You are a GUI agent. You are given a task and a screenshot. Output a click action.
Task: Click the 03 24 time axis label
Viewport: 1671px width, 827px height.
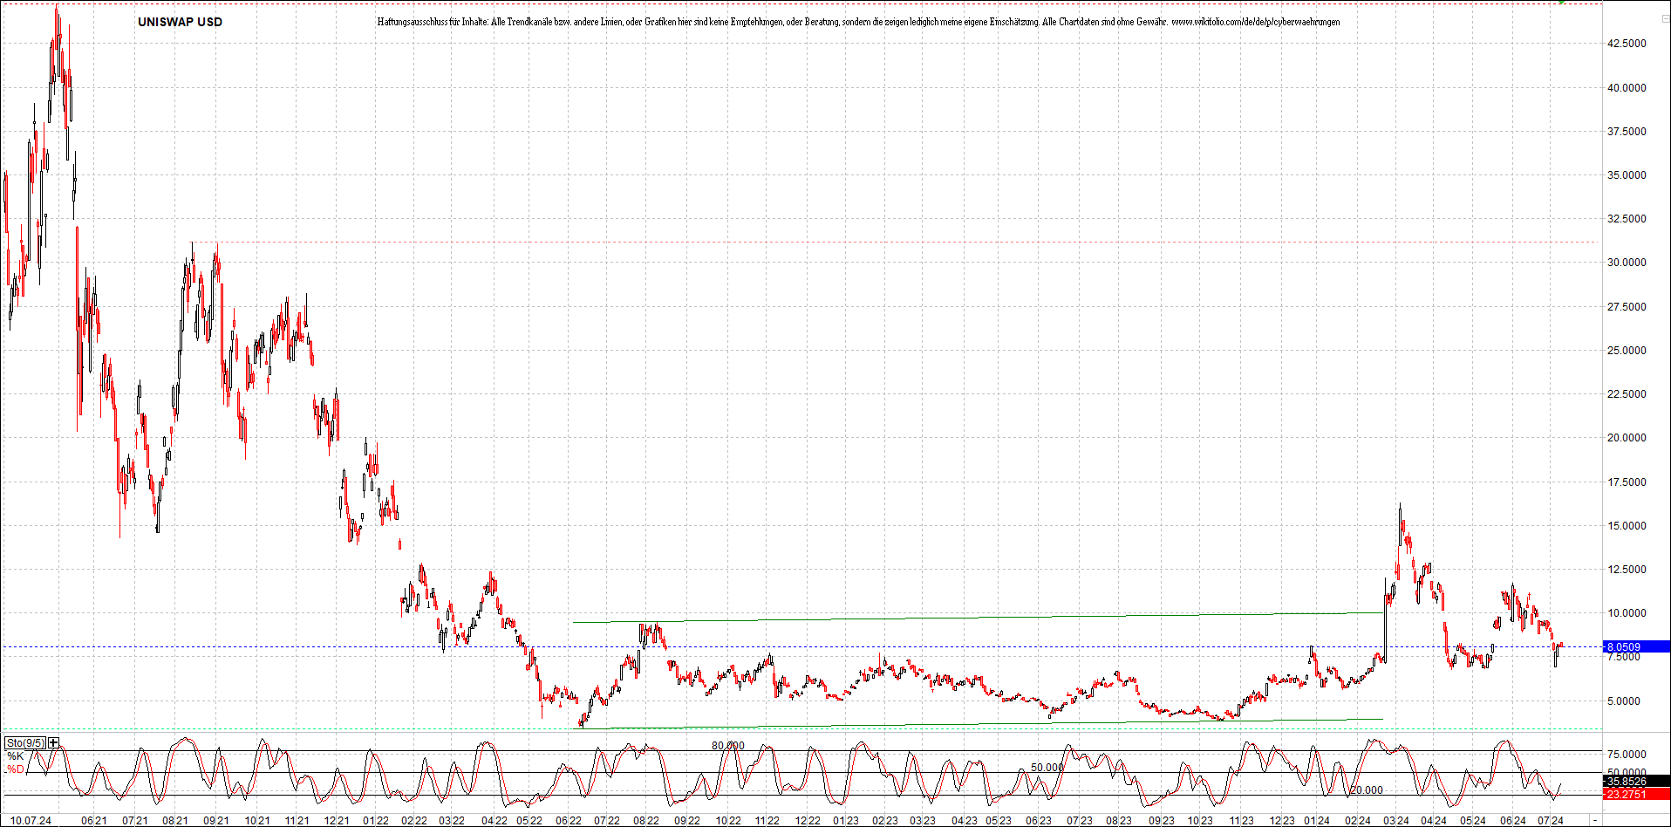pos(1396,821)
